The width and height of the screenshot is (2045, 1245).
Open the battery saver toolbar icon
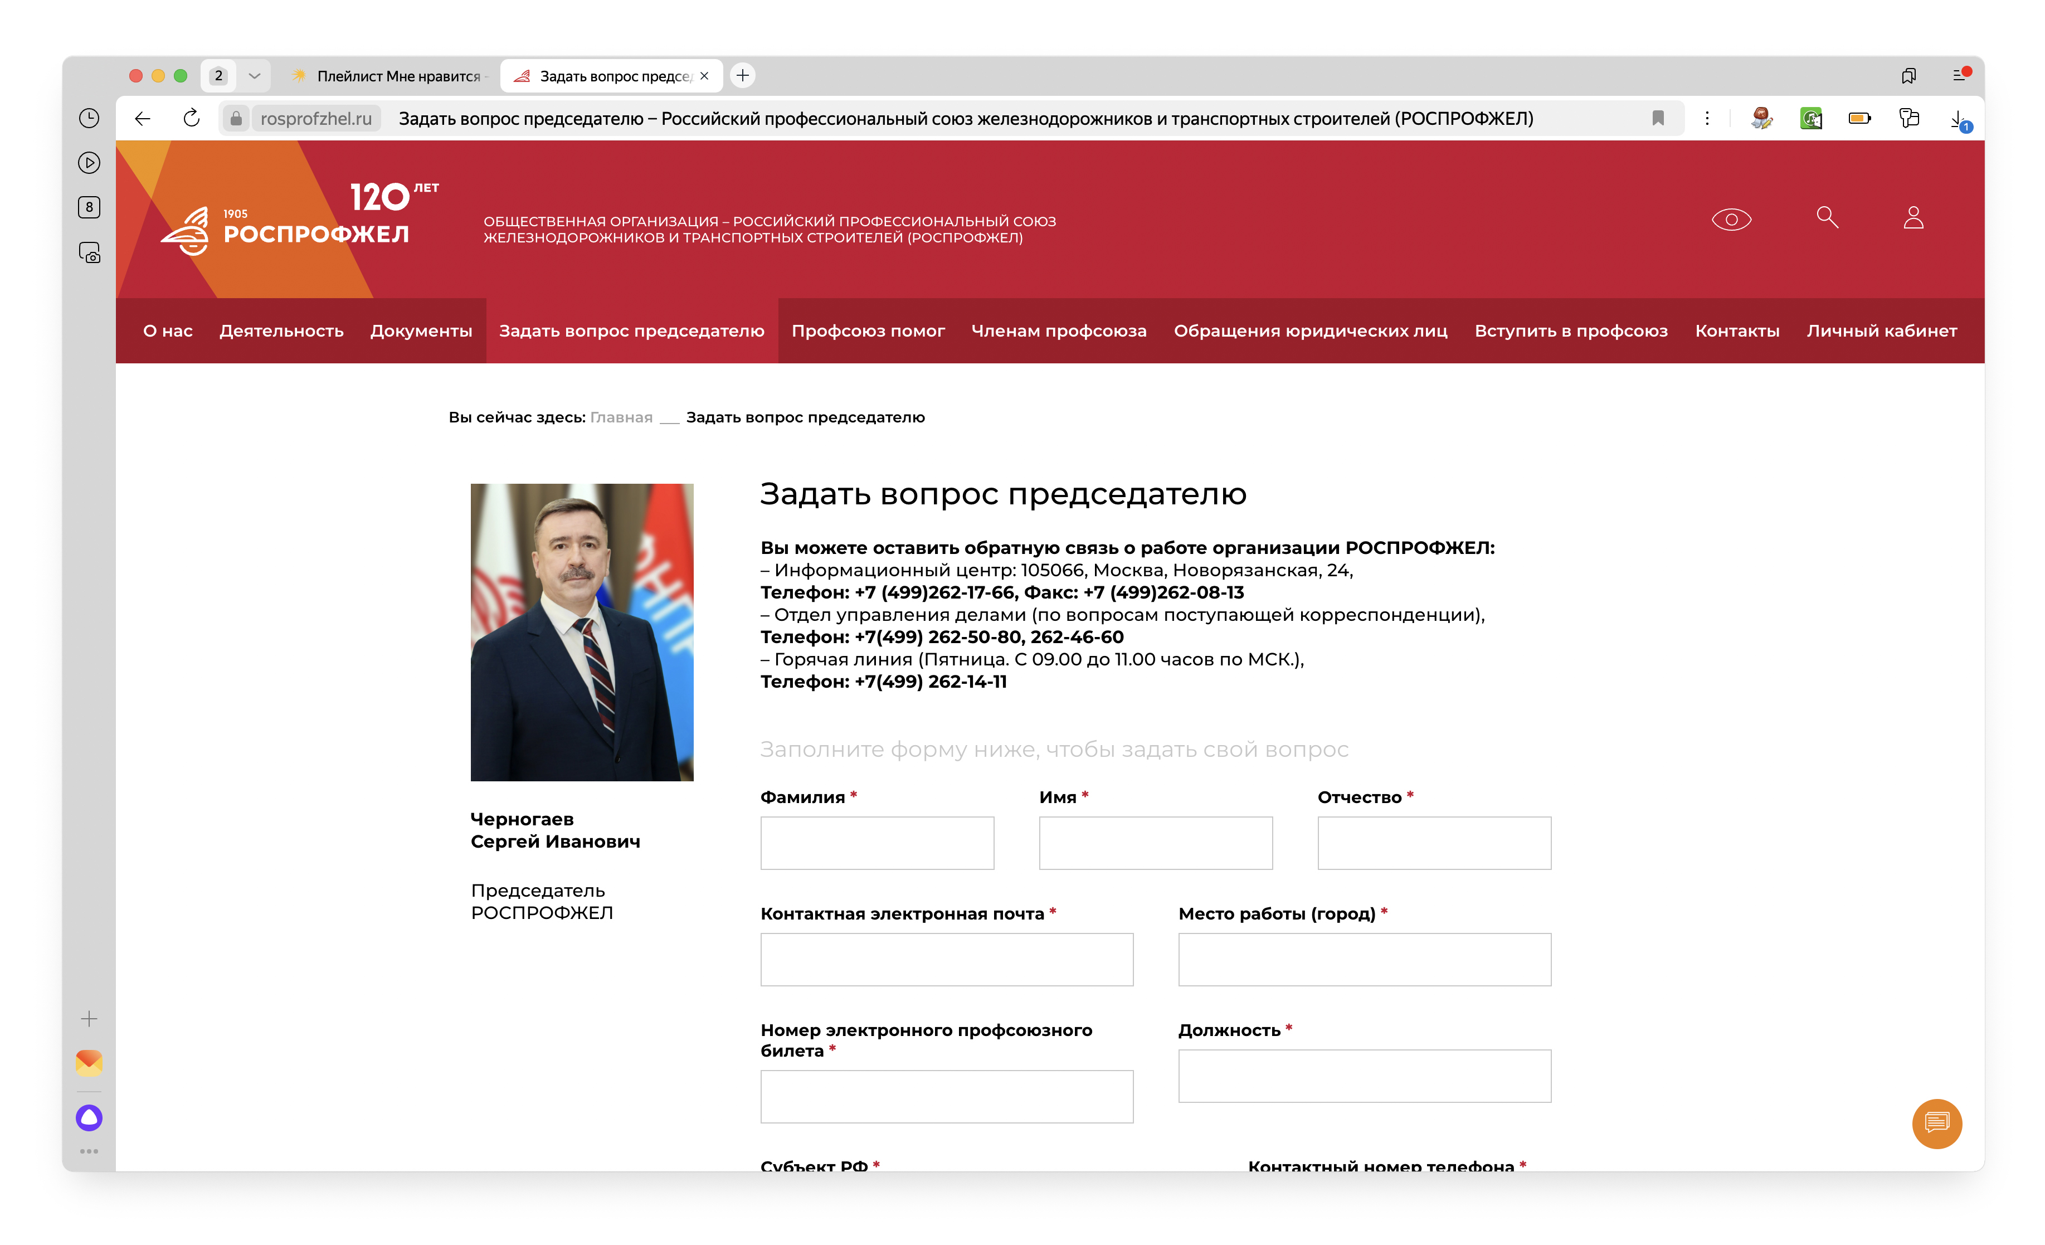coord(1860,119)
